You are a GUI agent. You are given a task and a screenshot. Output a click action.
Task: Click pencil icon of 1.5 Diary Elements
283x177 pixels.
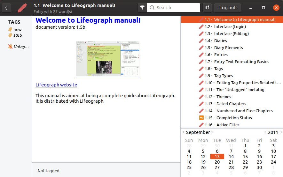[201, 48]
